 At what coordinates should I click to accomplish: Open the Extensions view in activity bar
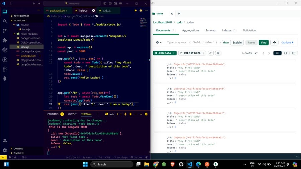click(x=5, y=40)
